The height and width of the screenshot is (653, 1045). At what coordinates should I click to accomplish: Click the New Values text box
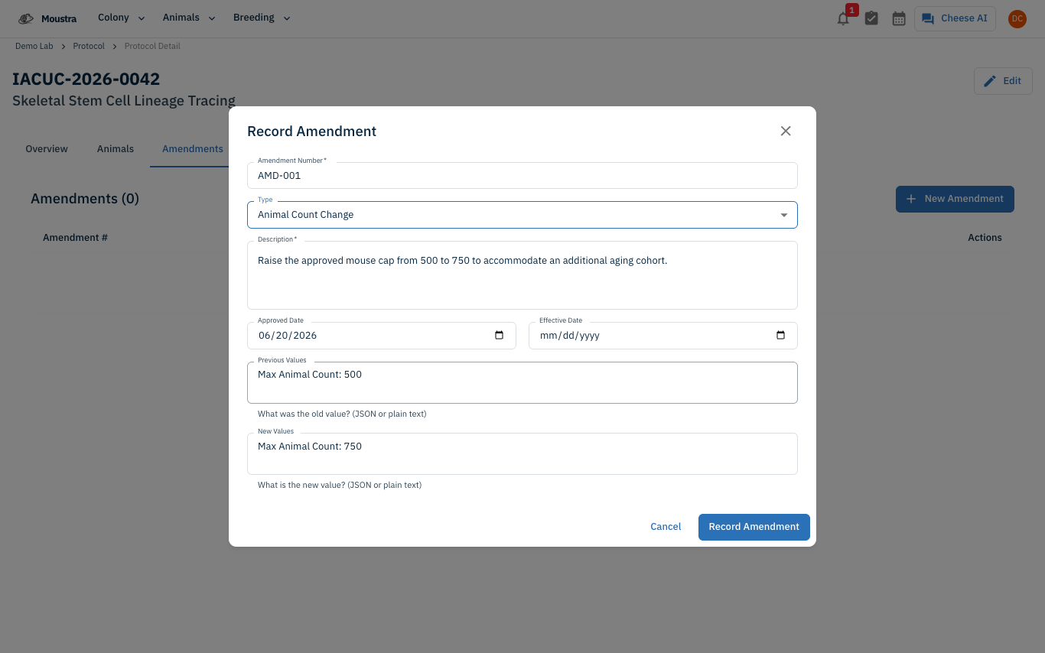tap(522, 454)
